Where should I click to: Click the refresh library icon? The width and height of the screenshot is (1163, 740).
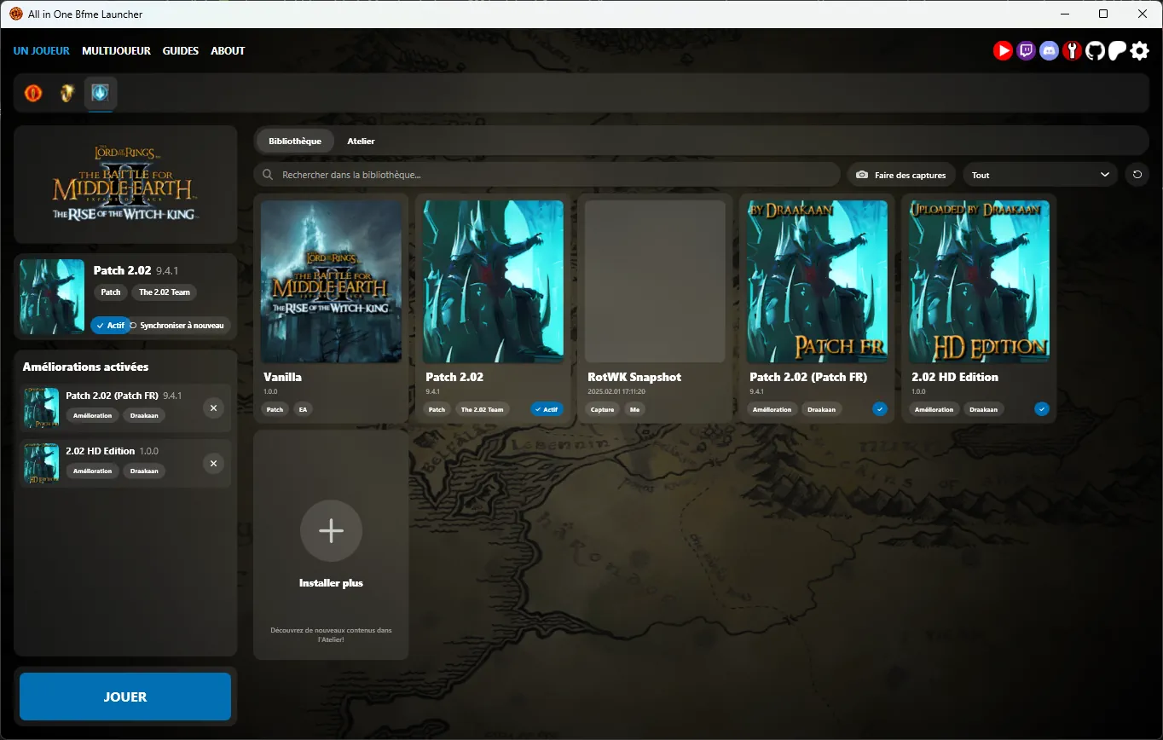pyautogui.click(x=1137, y=175)
